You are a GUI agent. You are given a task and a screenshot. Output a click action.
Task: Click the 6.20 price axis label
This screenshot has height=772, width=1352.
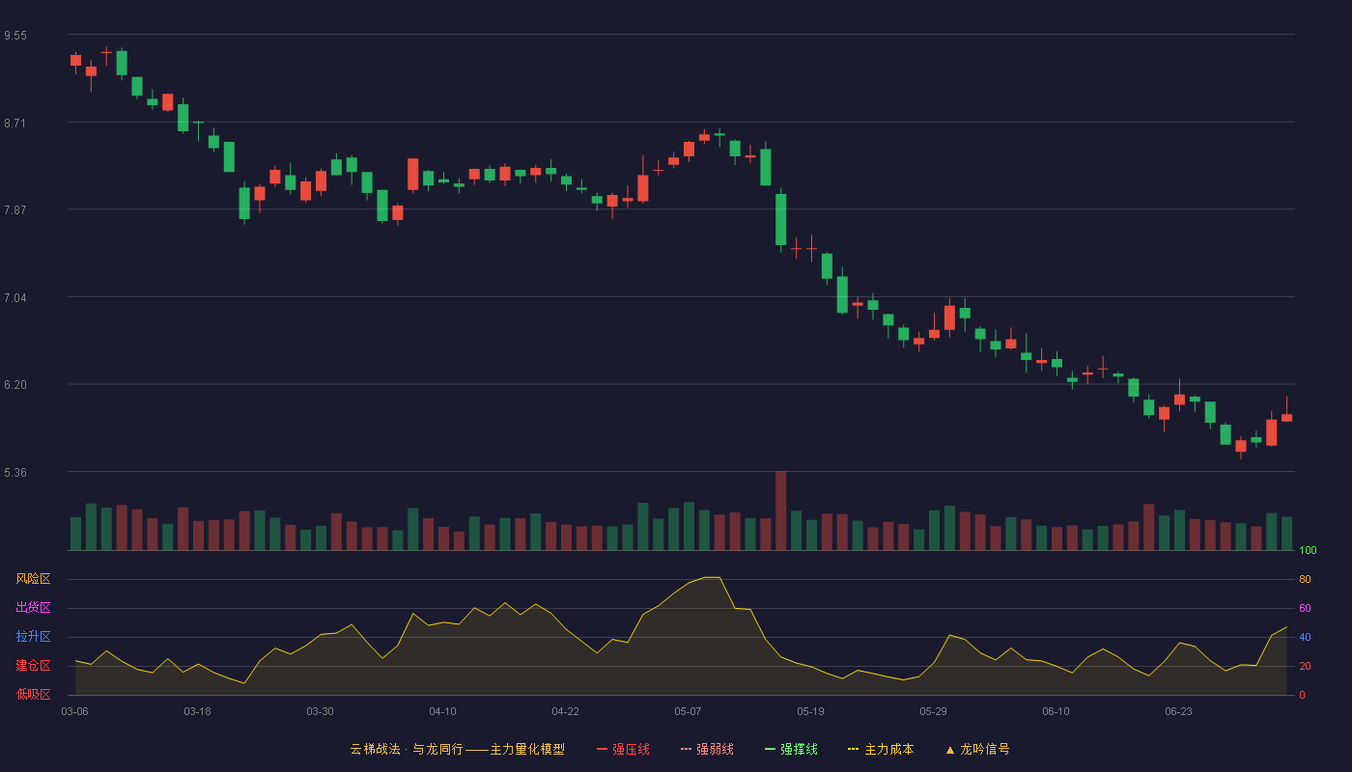15,385
